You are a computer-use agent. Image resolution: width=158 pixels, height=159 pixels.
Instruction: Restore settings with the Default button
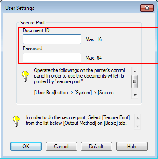tap(96, 147)
